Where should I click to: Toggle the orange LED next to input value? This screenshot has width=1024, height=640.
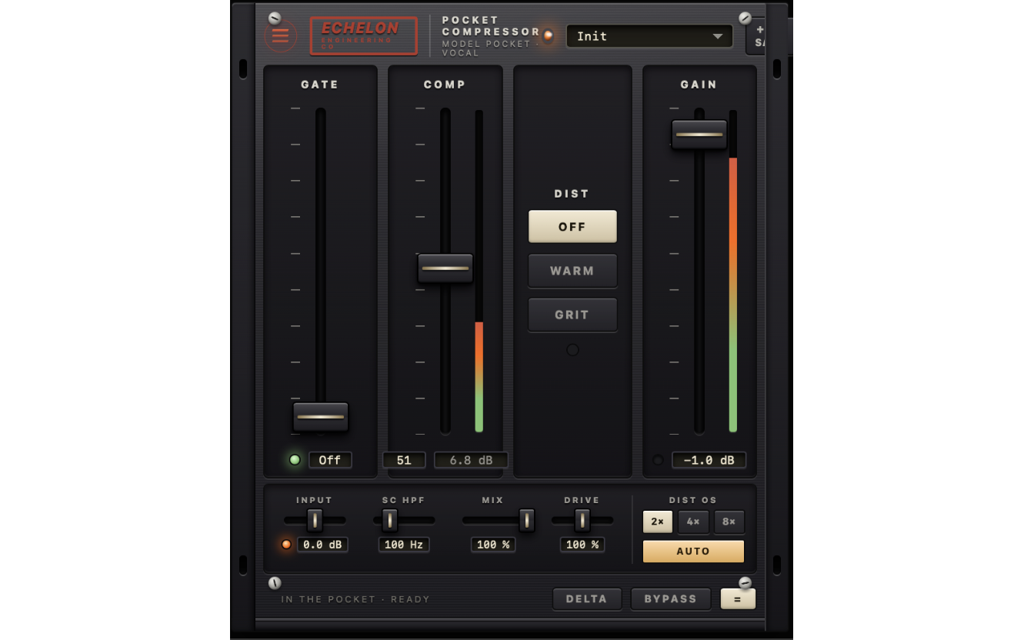(x=286, y=545)
